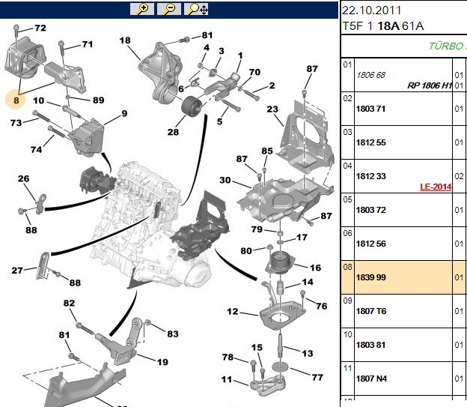
Task: Click part number 1812 55 in the list
Action: pyautogui.click(x=370, y=142)
